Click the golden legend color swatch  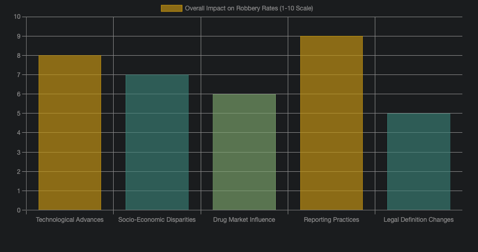tap(171, 8)
